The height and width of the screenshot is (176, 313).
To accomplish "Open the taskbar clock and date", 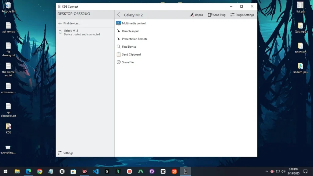I will (293, 171).
